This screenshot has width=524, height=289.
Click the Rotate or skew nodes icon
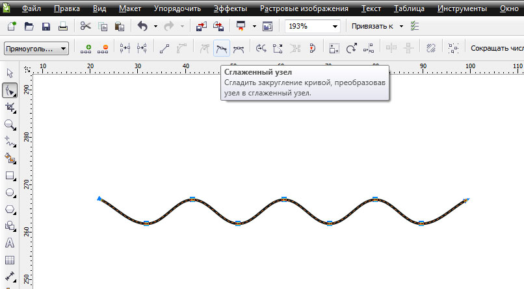pos(351,49)
